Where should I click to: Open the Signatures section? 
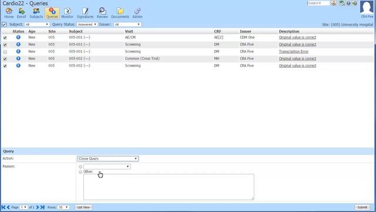coord(85,13)
